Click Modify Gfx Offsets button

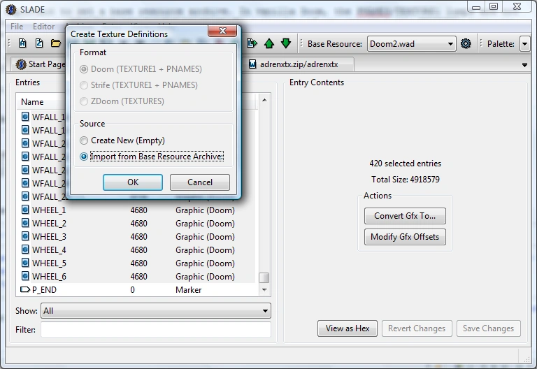(405, 237)
